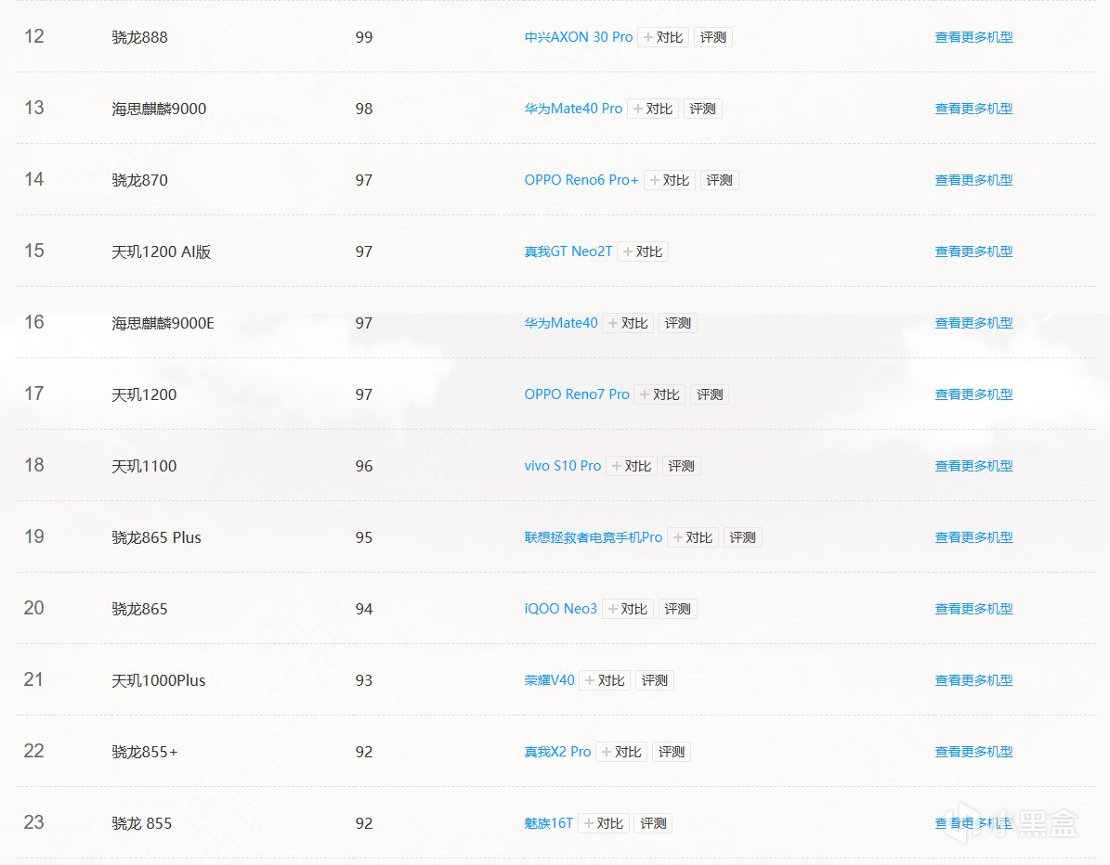
Task: View 查看更多机型 for 海思麒麟9000E
Action: (x=973, y=323)
